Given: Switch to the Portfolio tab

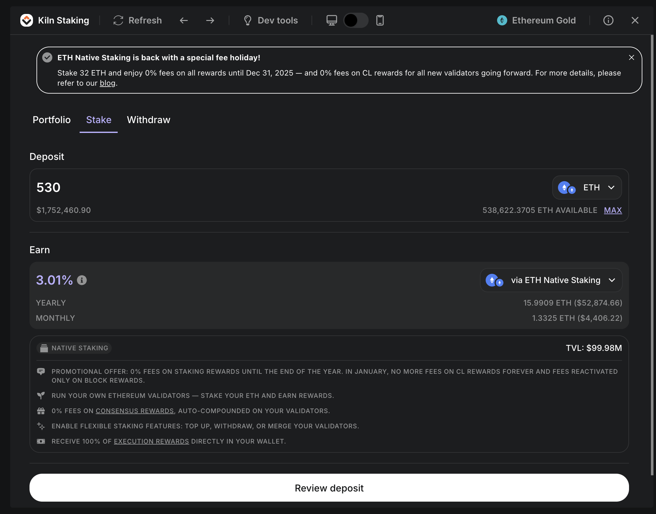Looking at the screenshot, I should [x=52, y=120].
